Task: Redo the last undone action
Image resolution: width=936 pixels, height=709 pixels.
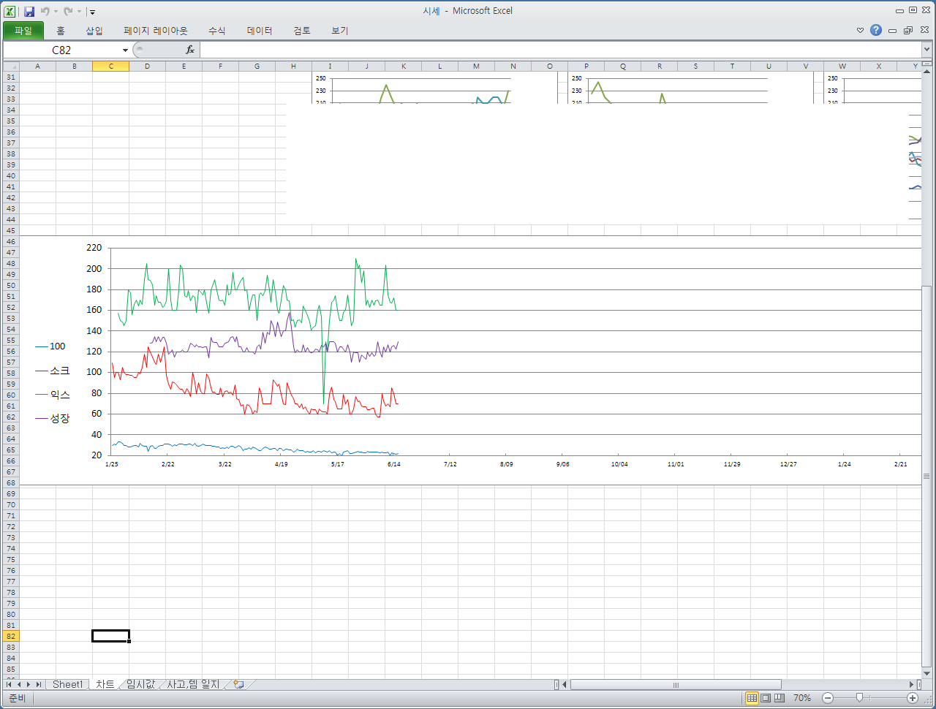Action: 68,11
